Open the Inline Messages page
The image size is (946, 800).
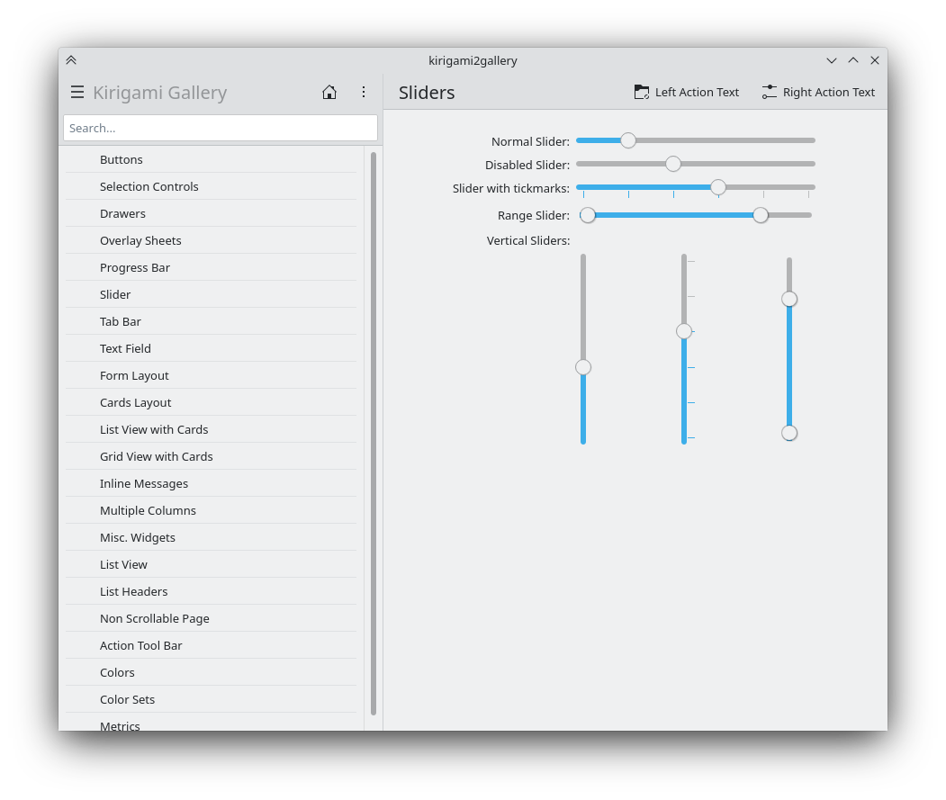coord(144,483)
